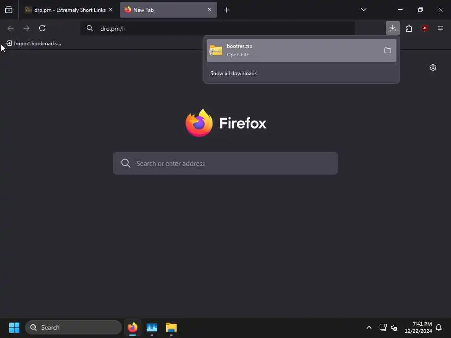Focus the Search or enter address box
Viewport: 451px width, 338px height.
[x=225, y=163]
